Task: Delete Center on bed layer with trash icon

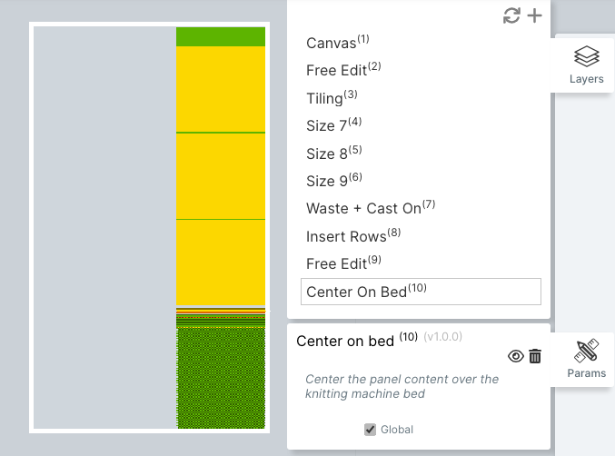Action: click(535, 356)
